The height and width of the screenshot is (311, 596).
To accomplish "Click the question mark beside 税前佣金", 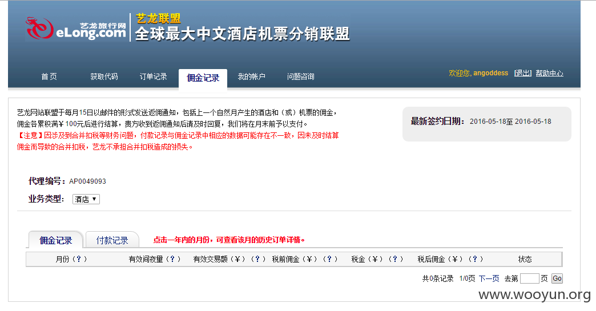I will pos(329,259).
